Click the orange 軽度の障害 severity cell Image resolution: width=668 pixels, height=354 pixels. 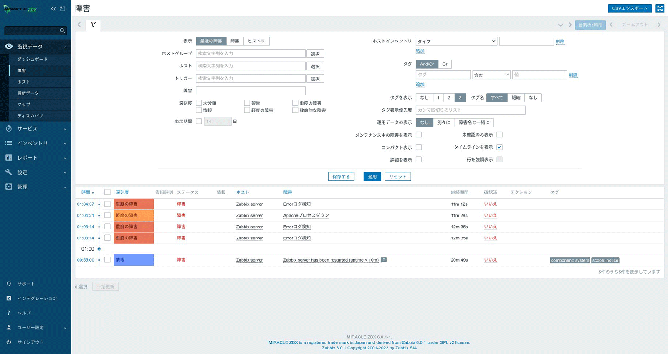(134, 215)
